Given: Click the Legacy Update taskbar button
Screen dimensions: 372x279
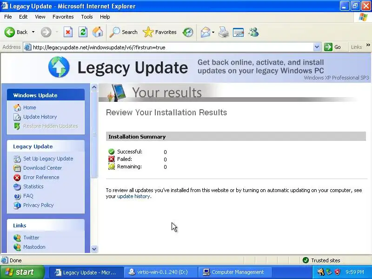Looking at the screenshot, I should point(86,272).
